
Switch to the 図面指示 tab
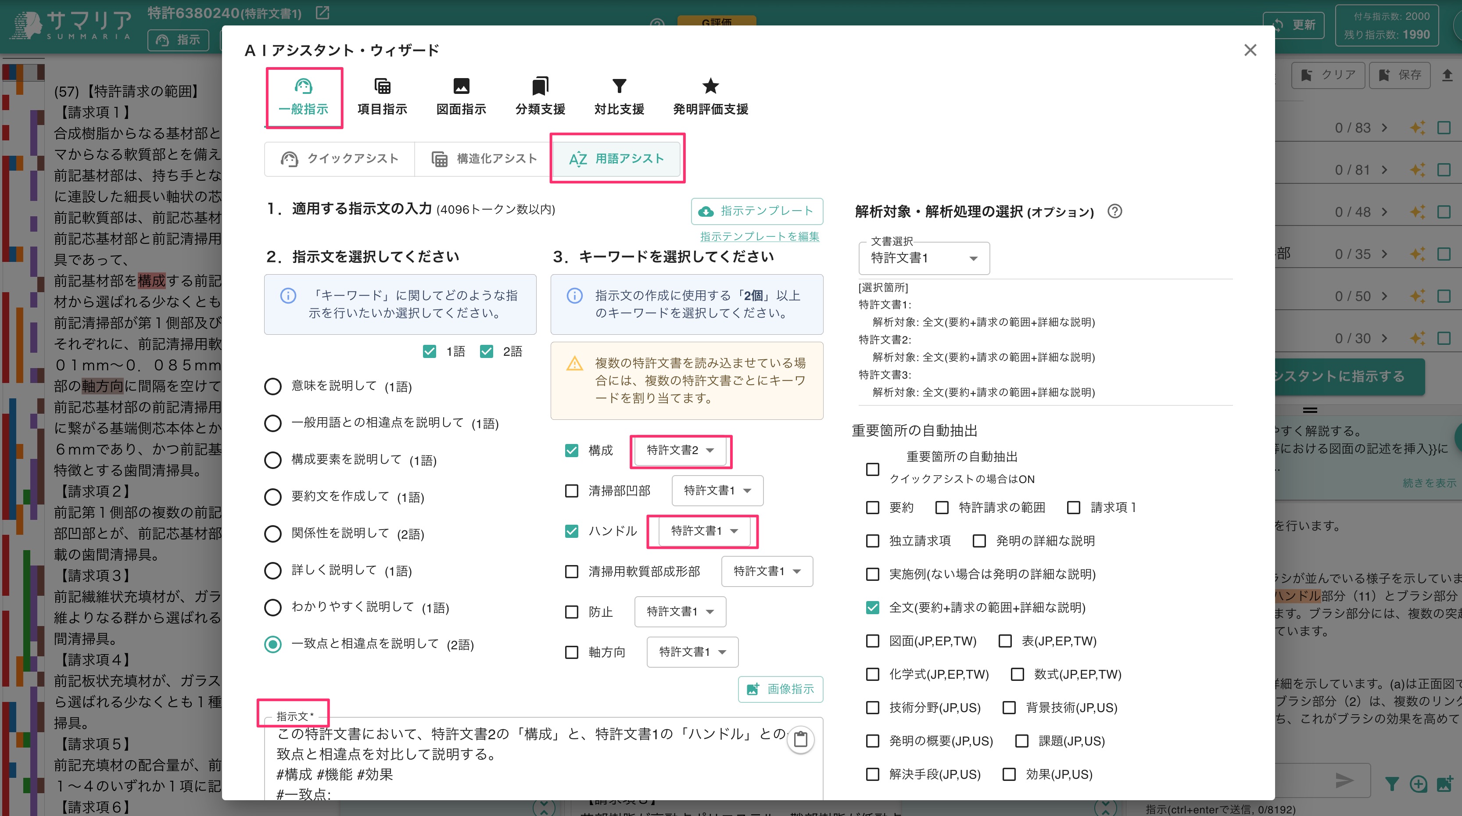[461, 97]
